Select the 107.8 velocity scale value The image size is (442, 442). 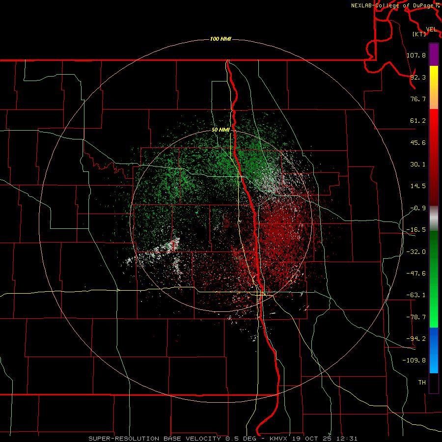click(x=416, y=55)
